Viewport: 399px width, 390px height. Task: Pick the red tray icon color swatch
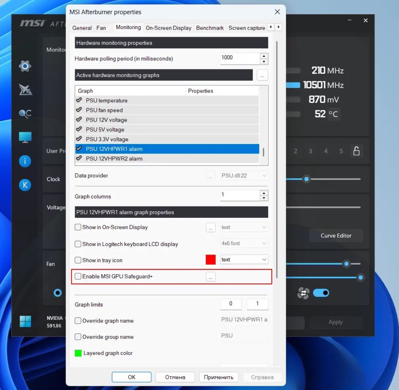[211, 259]
